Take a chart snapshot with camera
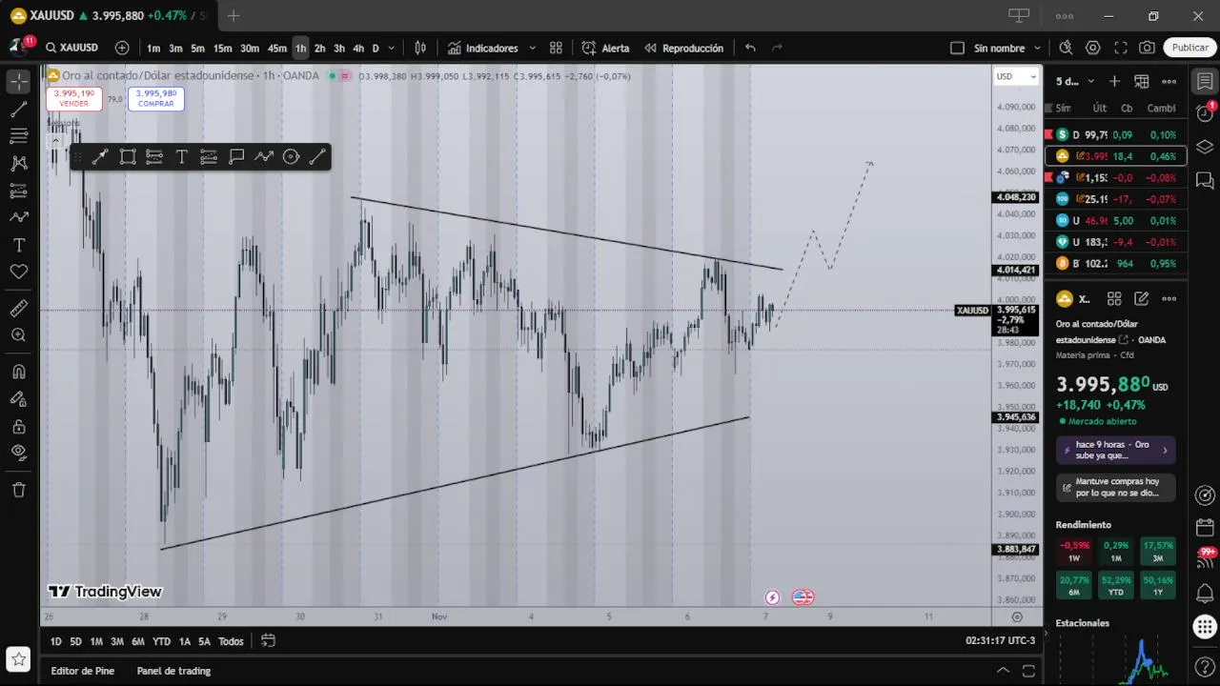The height and width of the screenshot is (686, 1220). coord(1148,48)
